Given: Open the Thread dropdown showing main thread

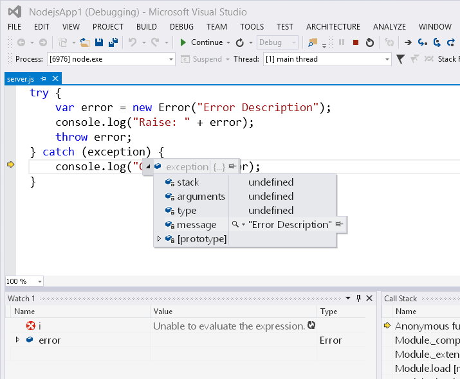Looking at the screenshot, I should click(x=387, y=59).
